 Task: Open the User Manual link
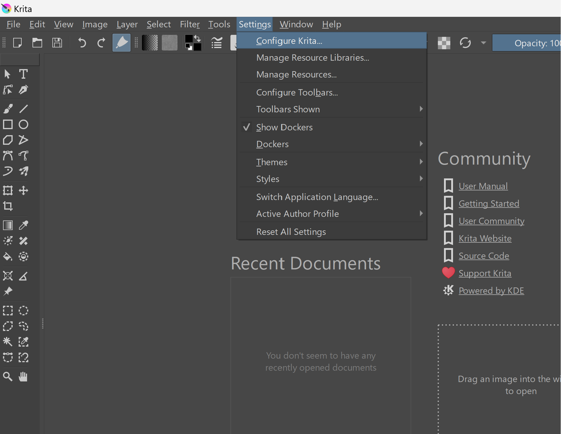coord(482,186)
